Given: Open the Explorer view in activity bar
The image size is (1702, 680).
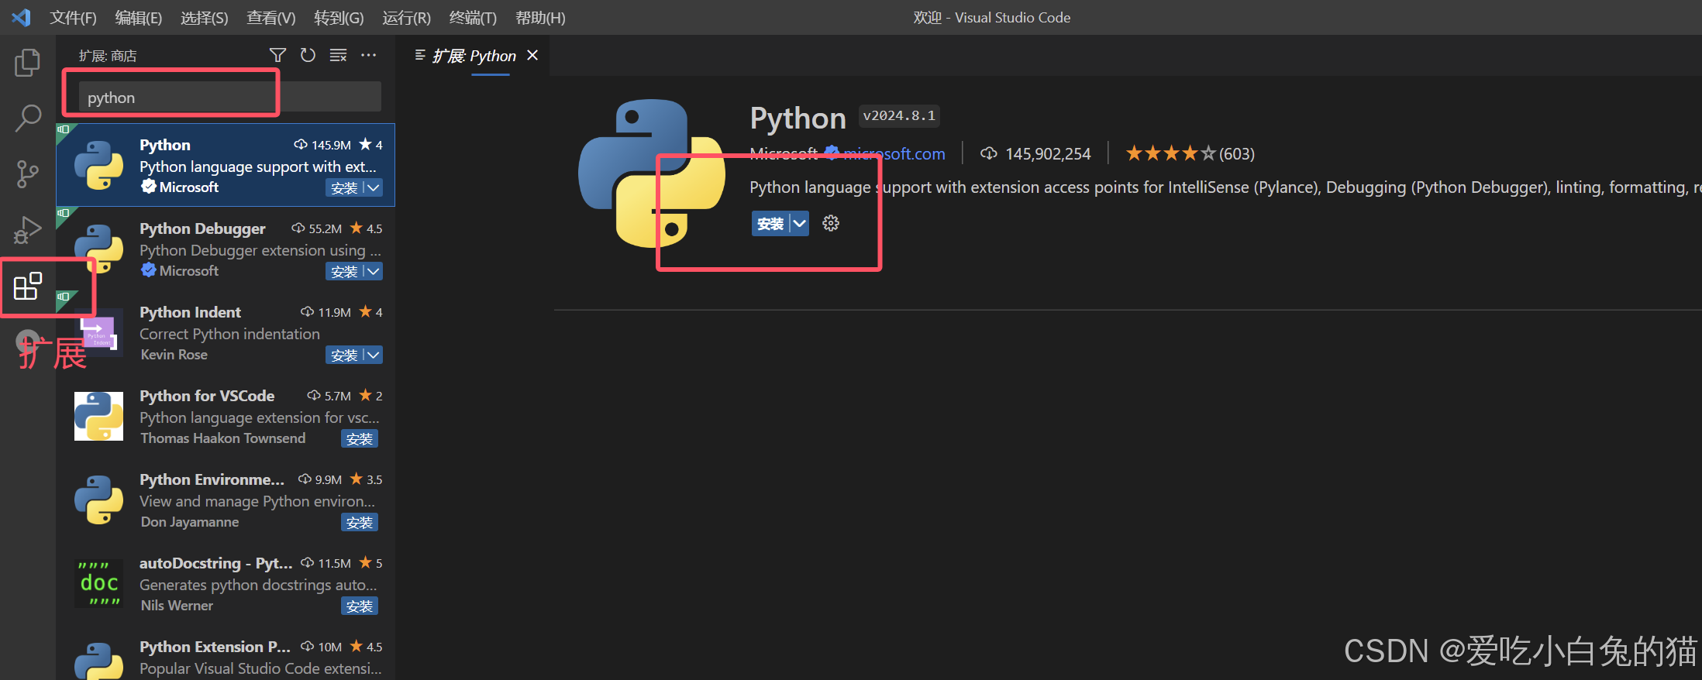Looking at the screenshot, I should pyautogui.click(x=28, y=63).
